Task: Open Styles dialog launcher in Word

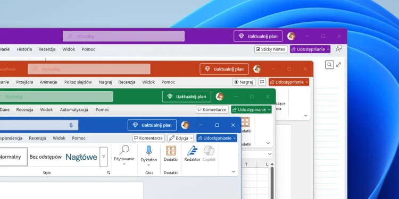Action: coord(109,173)
